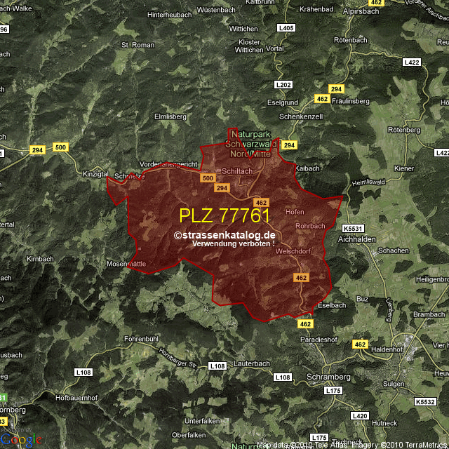Viewport: 449px width, 449px height.
Task: Select the Schramberg town label
Action: [329, 377]
